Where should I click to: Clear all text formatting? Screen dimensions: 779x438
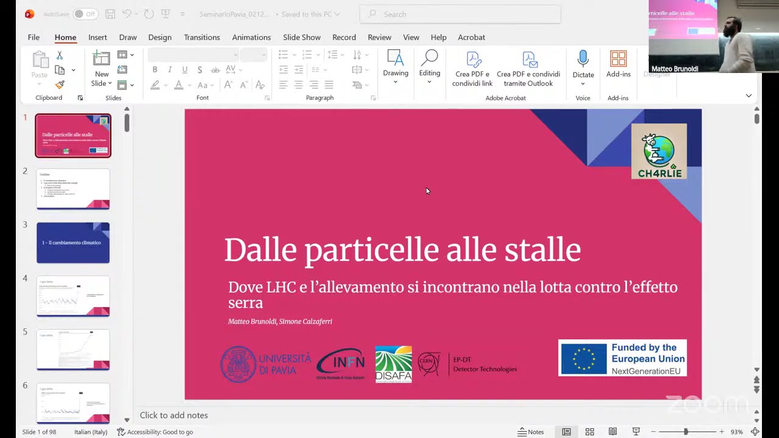pos(260,85)
